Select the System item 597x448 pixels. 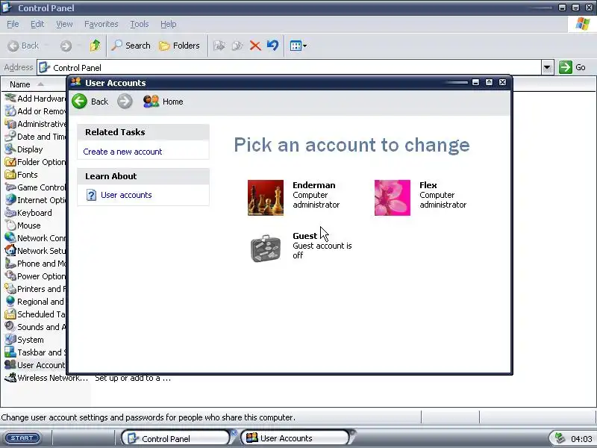tap(24, 340)
